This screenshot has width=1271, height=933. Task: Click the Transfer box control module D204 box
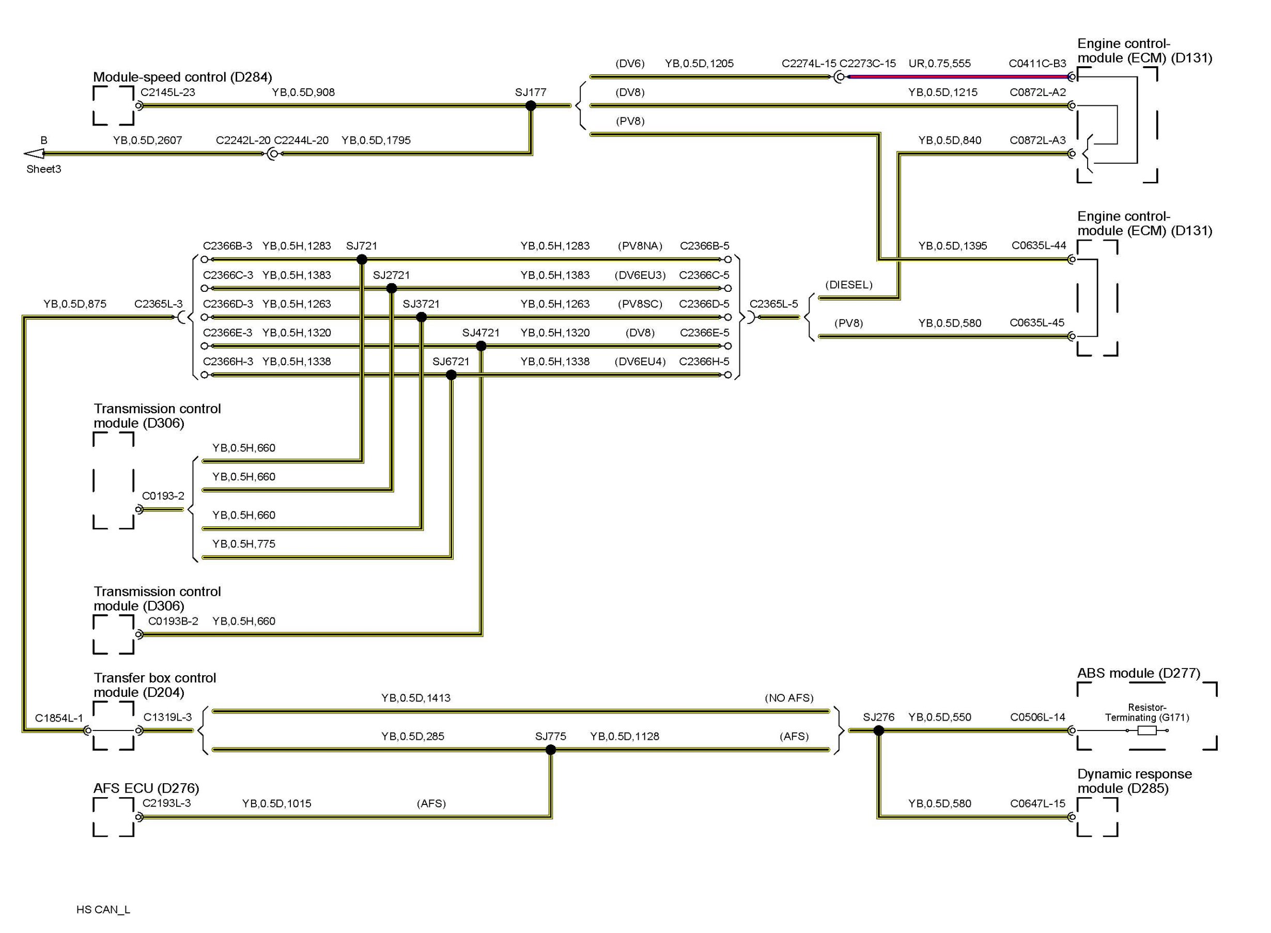tap(113, 725)
